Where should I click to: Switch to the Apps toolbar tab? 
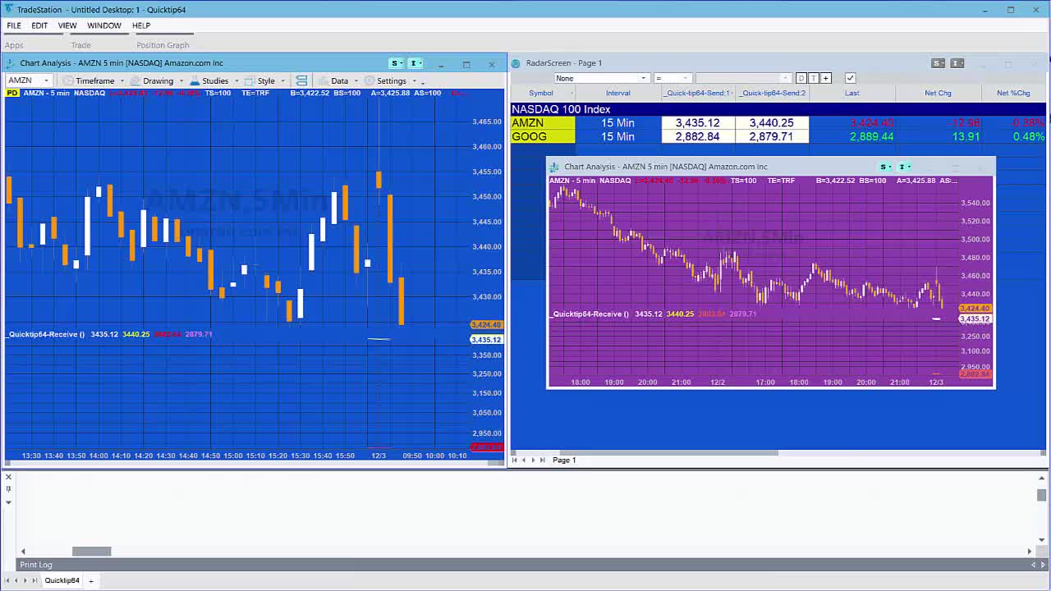click(14, 45)
